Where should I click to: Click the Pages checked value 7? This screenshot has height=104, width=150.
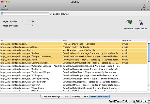point(32,26)
